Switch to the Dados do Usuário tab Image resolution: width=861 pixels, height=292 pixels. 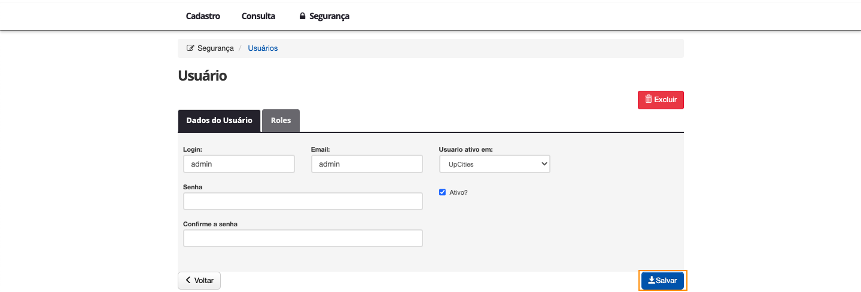[219, 120]
